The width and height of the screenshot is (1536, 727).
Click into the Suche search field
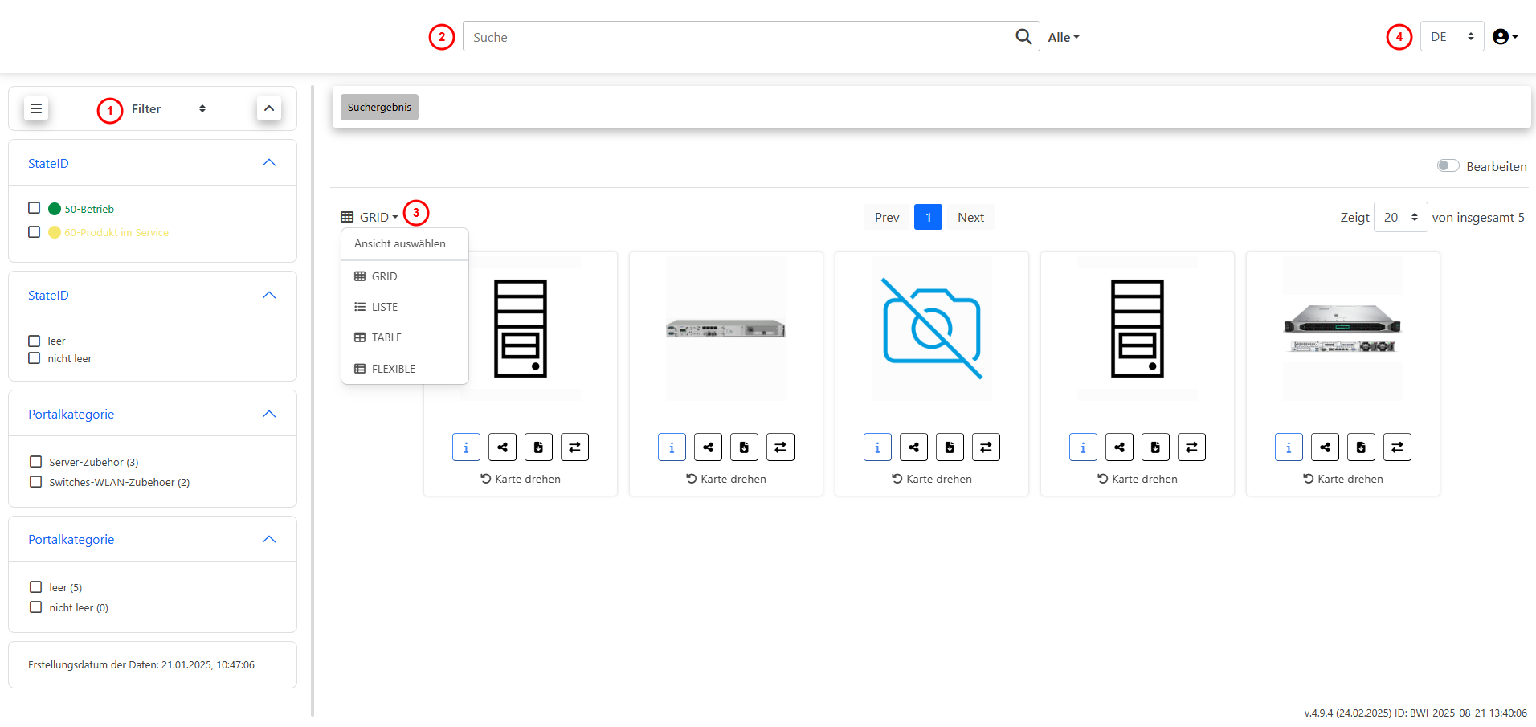(739, 37)
